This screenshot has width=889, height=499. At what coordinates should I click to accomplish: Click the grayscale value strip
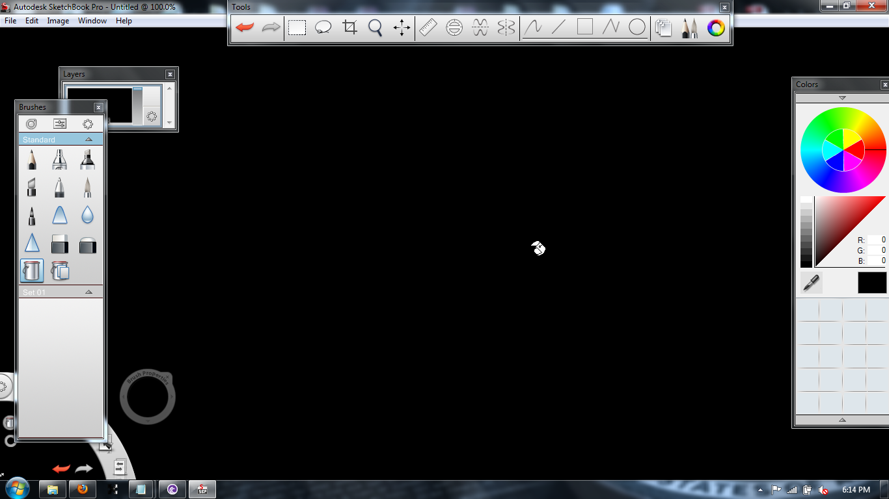tap(806, 232)
